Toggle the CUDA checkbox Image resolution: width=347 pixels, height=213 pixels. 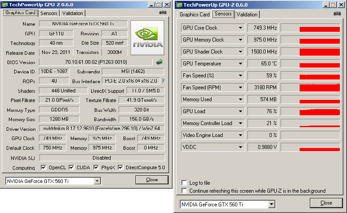[70, 168]
